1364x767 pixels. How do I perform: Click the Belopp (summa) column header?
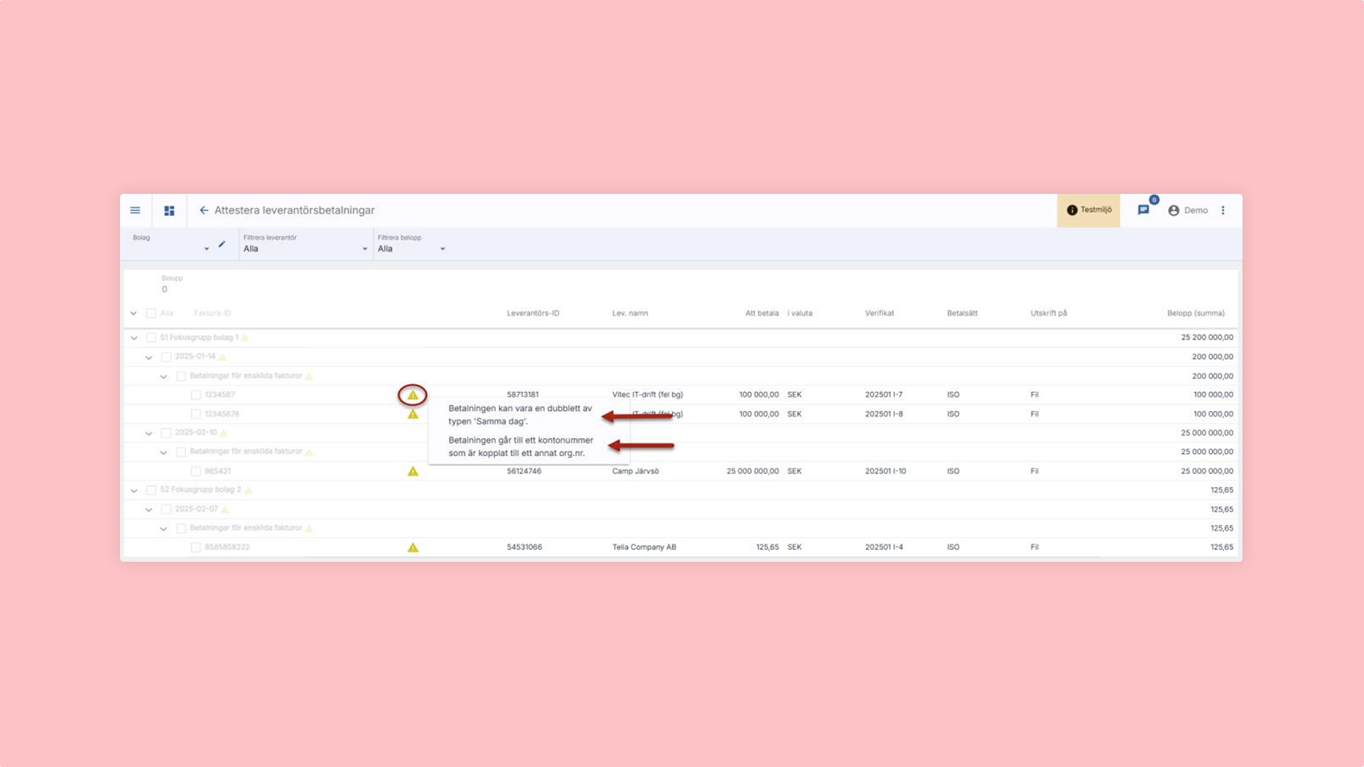(x=1196, y=313)
